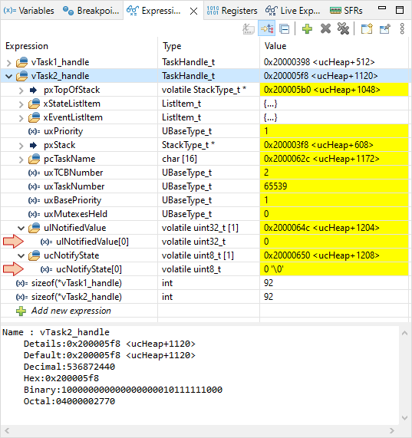Click the Collapse All toolbar icon

285,29
